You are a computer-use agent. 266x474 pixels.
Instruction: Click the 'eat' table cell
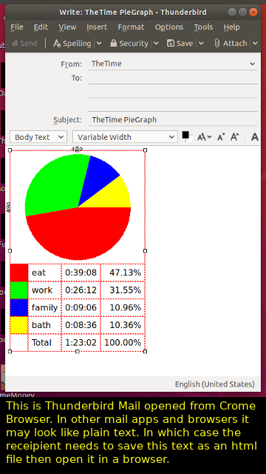44,273
